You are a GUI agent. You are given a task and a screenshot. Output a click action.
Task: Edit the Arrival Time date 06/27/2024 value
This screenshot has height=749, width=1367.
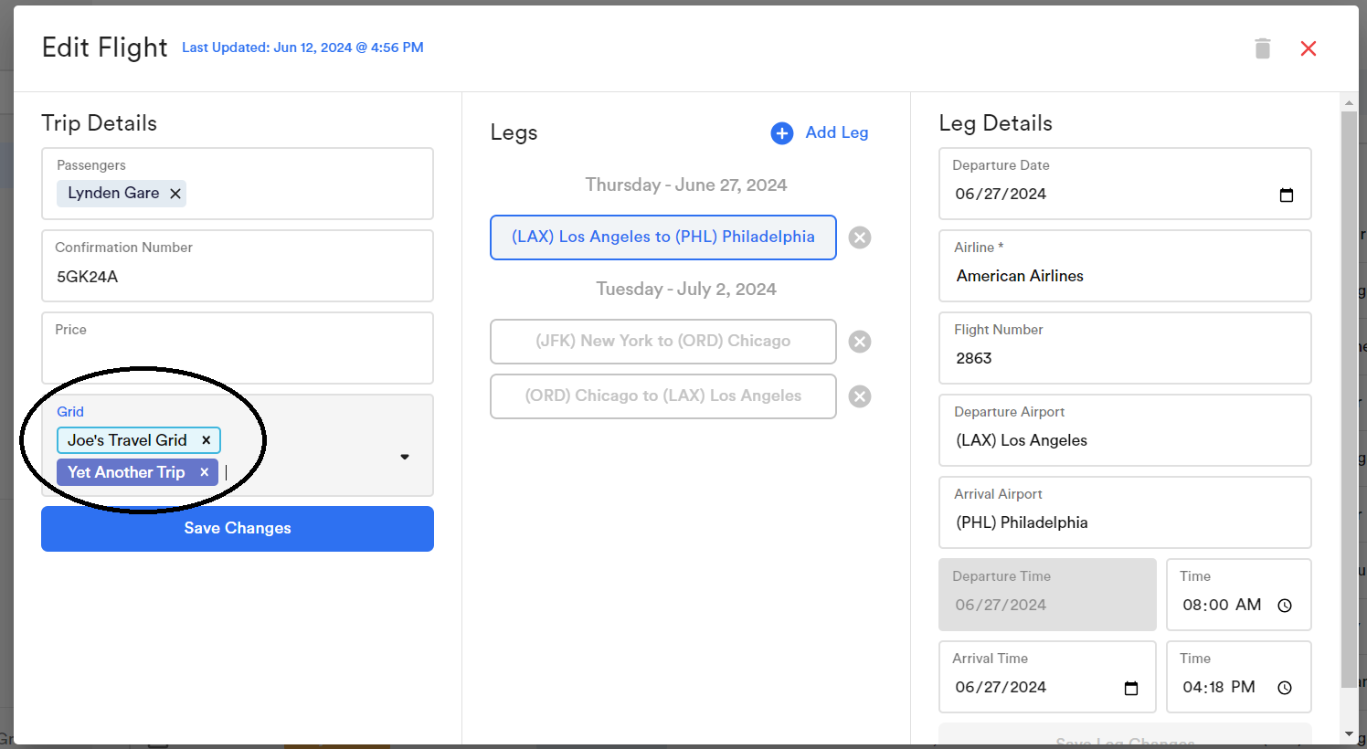(x=1001, y=687)
